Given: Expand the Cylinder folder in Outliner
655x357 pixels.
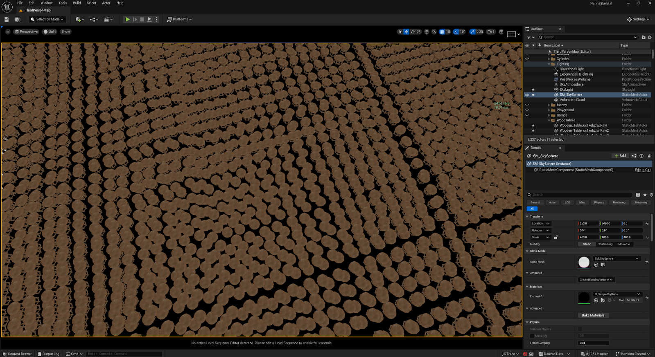Looking at the screenshot, I should 549,59.
